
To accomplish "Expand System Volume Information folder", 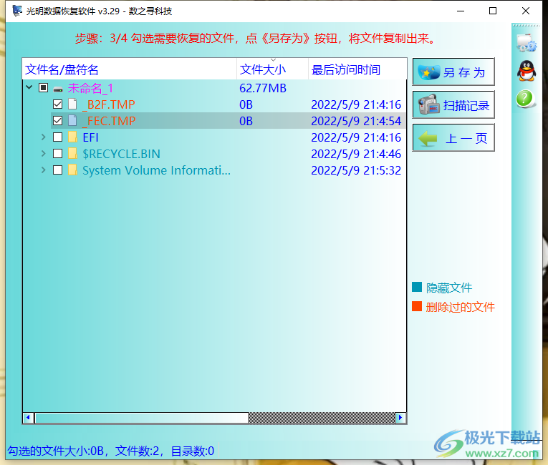I will [43, 170].
